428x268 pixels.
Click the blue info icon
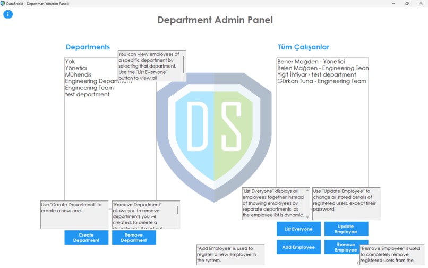[x=8, y=14]
